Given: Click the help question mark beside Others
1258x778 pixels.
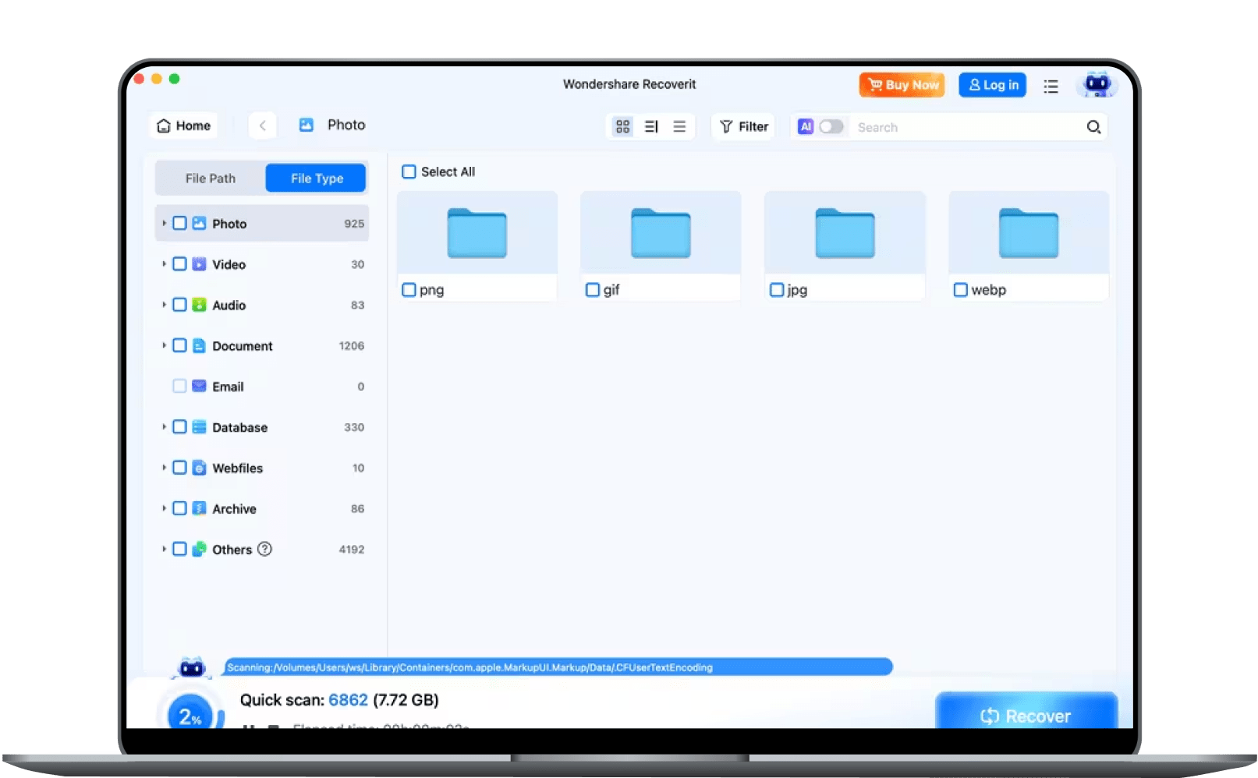Looking at the screenshot, I should coord(264,549).
